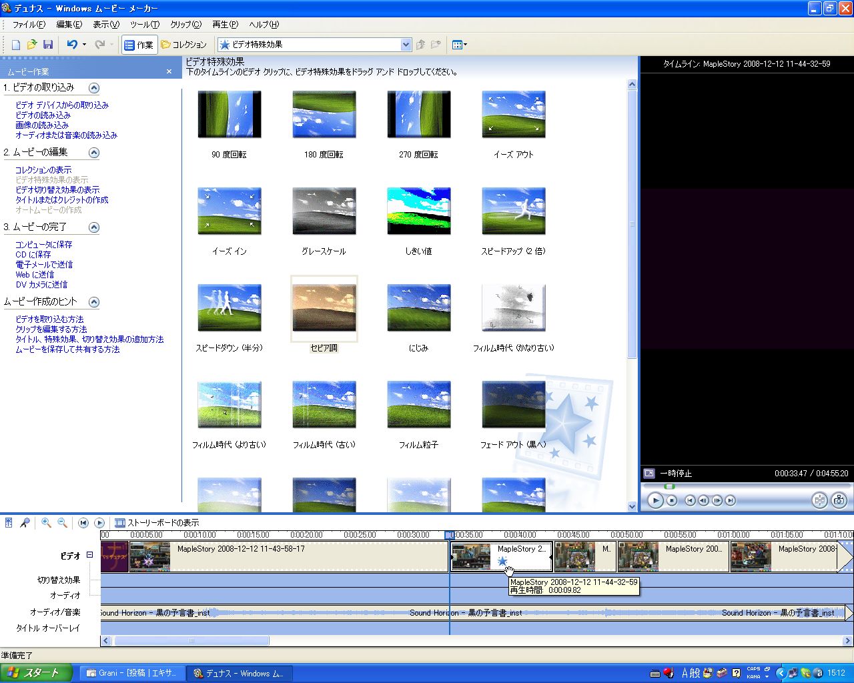Rewind the timeline to the beginning
The height and width of the screenshot is (683, 854).
point(83,523)
